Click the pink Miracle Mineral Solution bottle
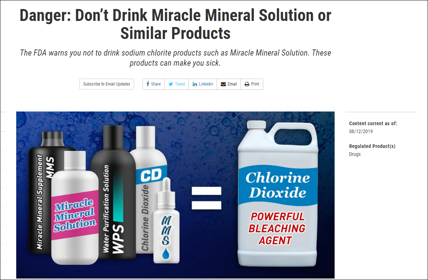The image size is (428, 280). 75,208
